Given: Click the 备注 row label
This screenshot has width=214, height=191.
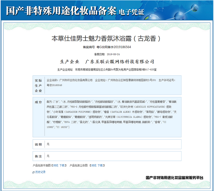Looking at the screenshot, I should coord(38,156).
